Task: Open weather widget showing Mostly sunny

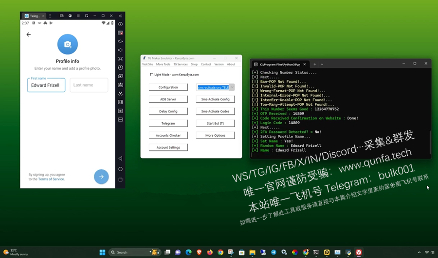Action: pos(16,253)
